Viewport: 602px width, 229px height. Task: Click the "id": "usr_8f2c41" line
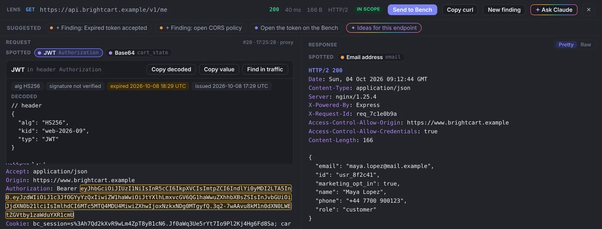point(347,175)
